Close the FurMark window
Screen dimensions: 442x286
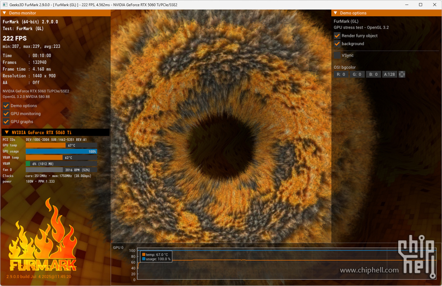[434, 5]
